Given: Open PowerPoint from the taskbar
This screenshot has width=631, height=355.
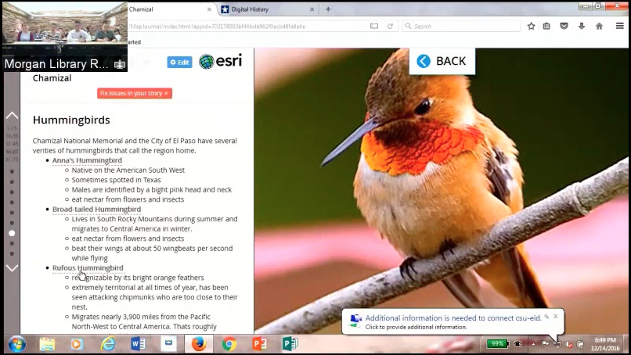Looking at the screenshot, I should 260,343.
